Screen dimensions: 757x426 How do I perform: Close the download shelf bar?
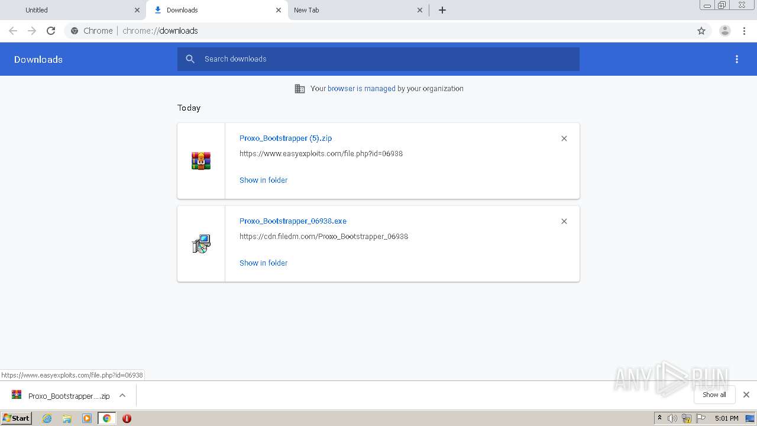tap(746, 395)
